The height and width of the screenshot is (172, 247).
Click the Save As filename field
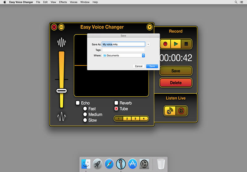pos(123,44)
